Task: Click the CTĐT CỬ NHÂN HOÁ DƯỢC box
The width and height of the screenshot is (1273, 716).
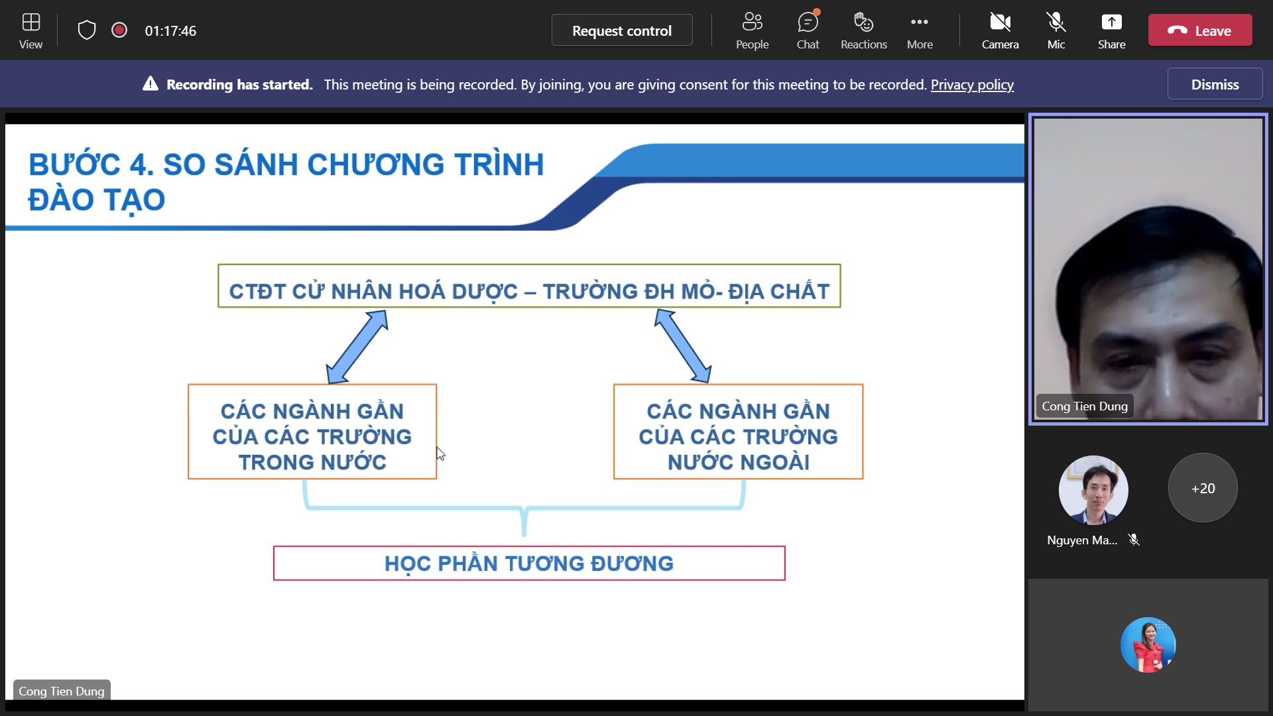Action: 529,286
